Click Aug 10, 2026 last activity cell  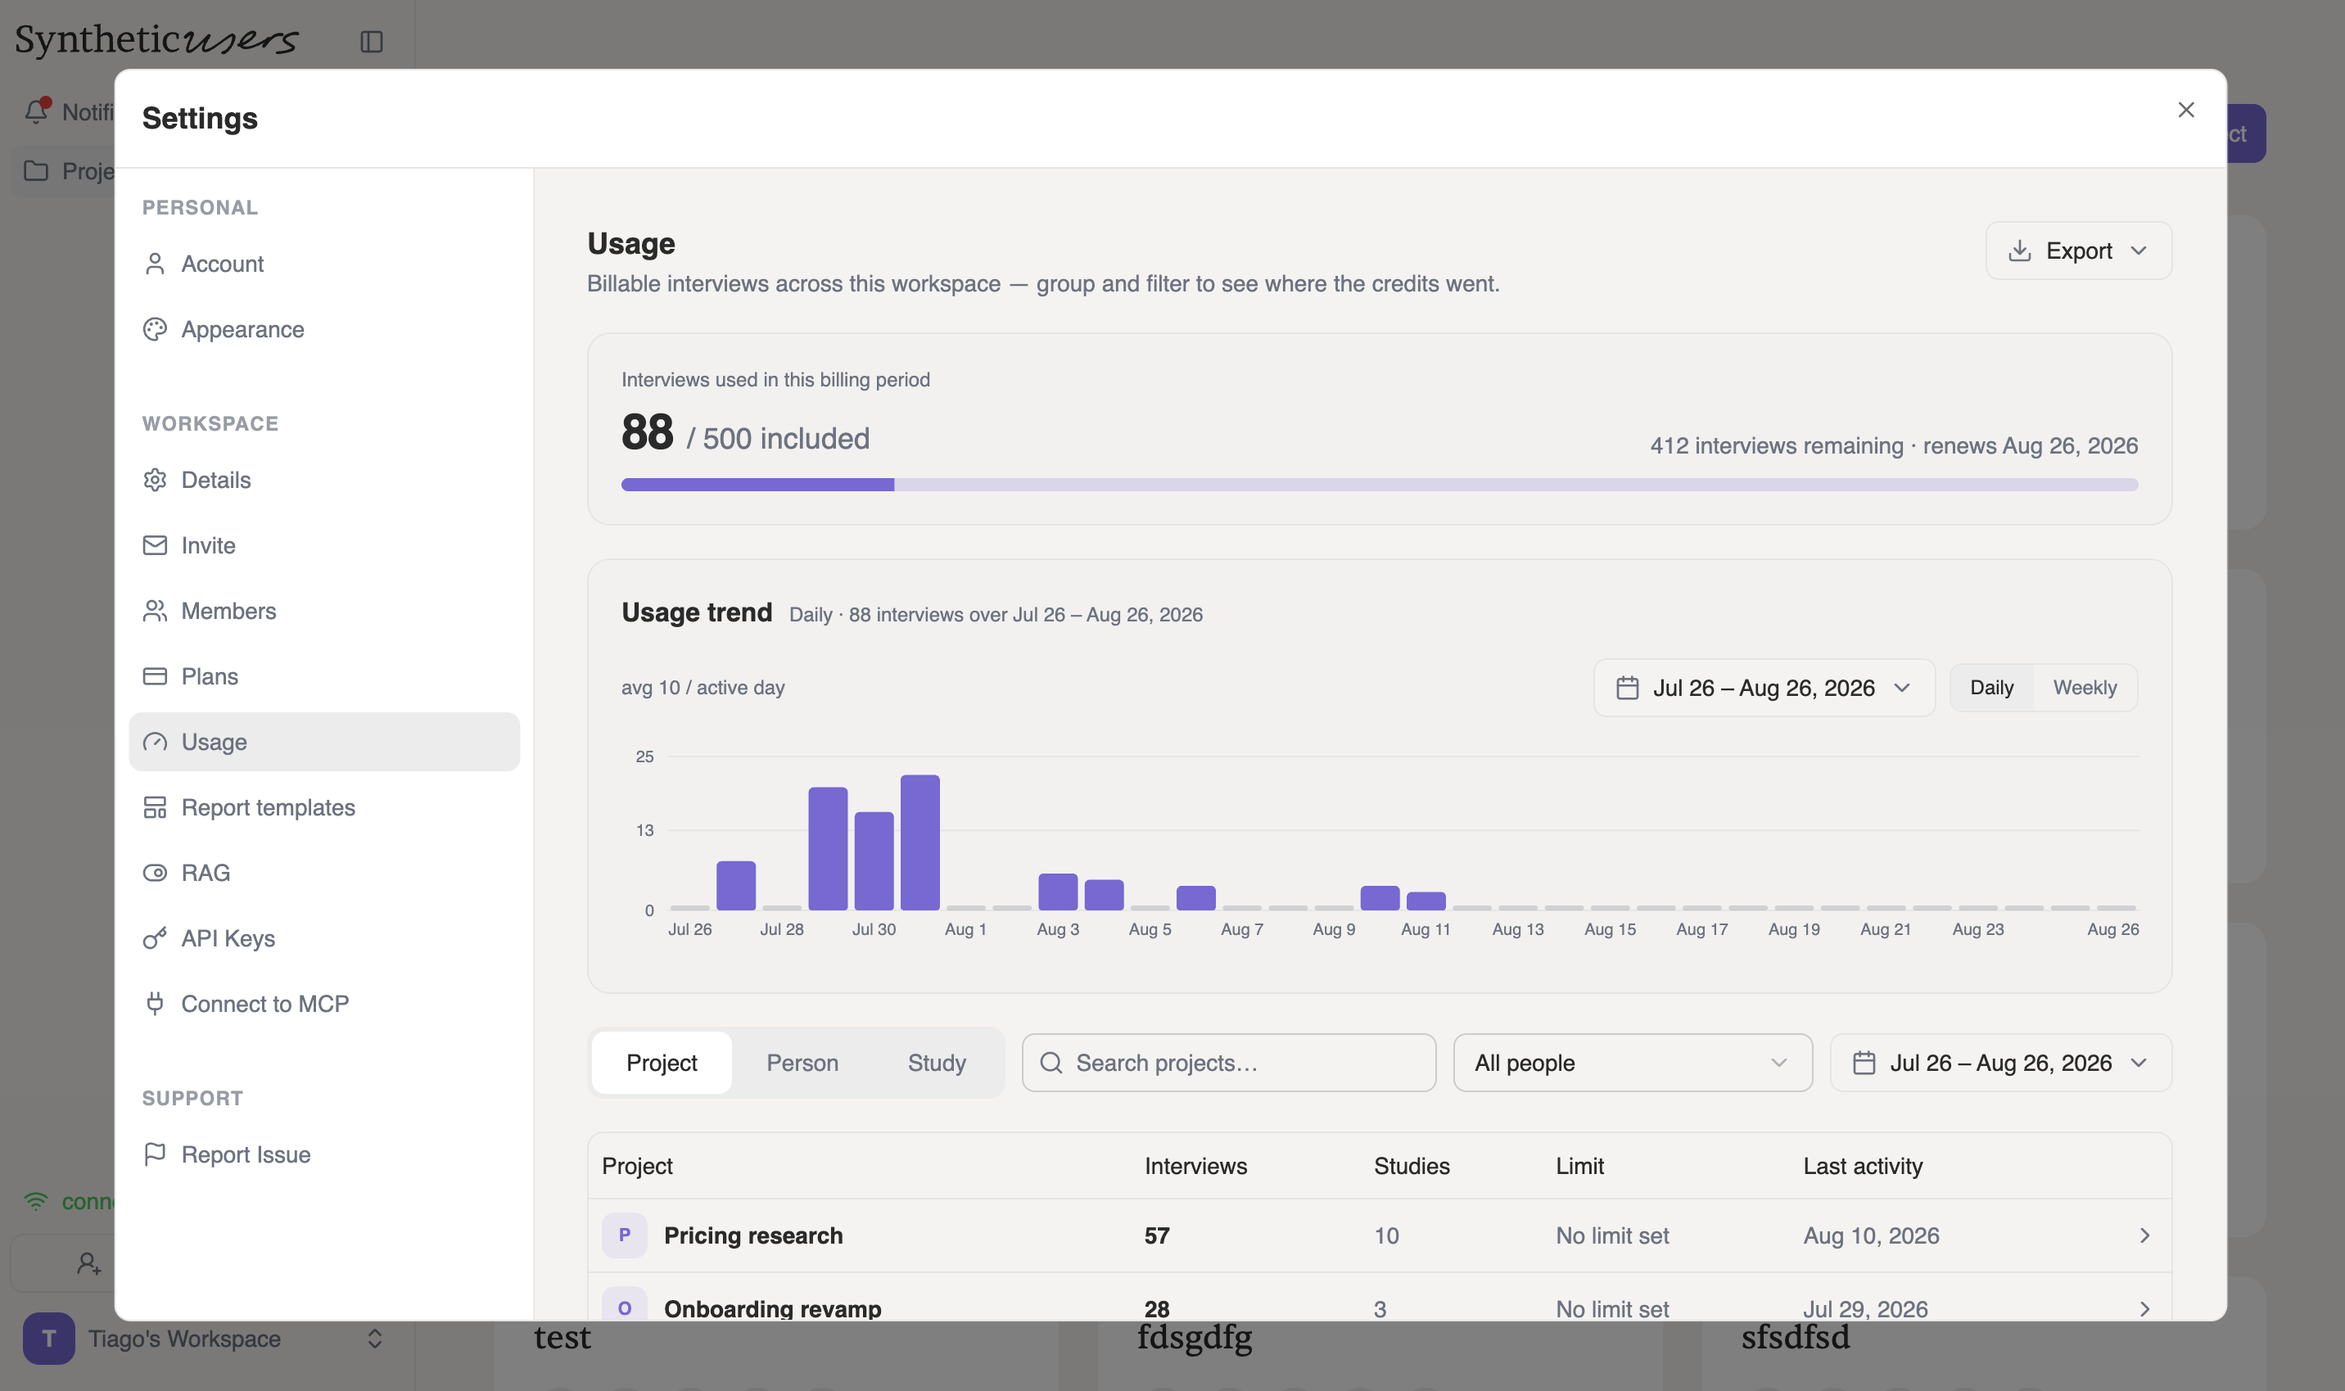(x=1871, y=1235)
